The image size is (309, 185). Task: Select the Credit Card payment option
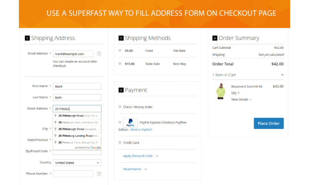click(x=120, y=143)
